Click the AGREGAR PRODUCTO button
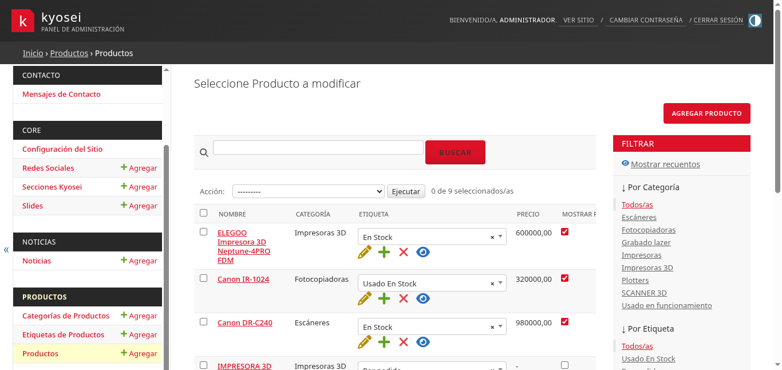 pyautogui.click(x=706, y=113)
